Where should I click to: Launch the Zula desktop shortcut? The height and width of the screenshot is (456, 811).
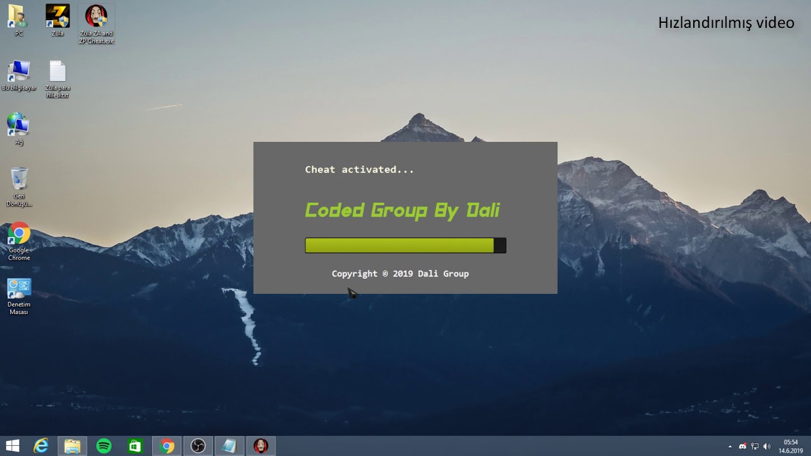click(x=58, y=20)
